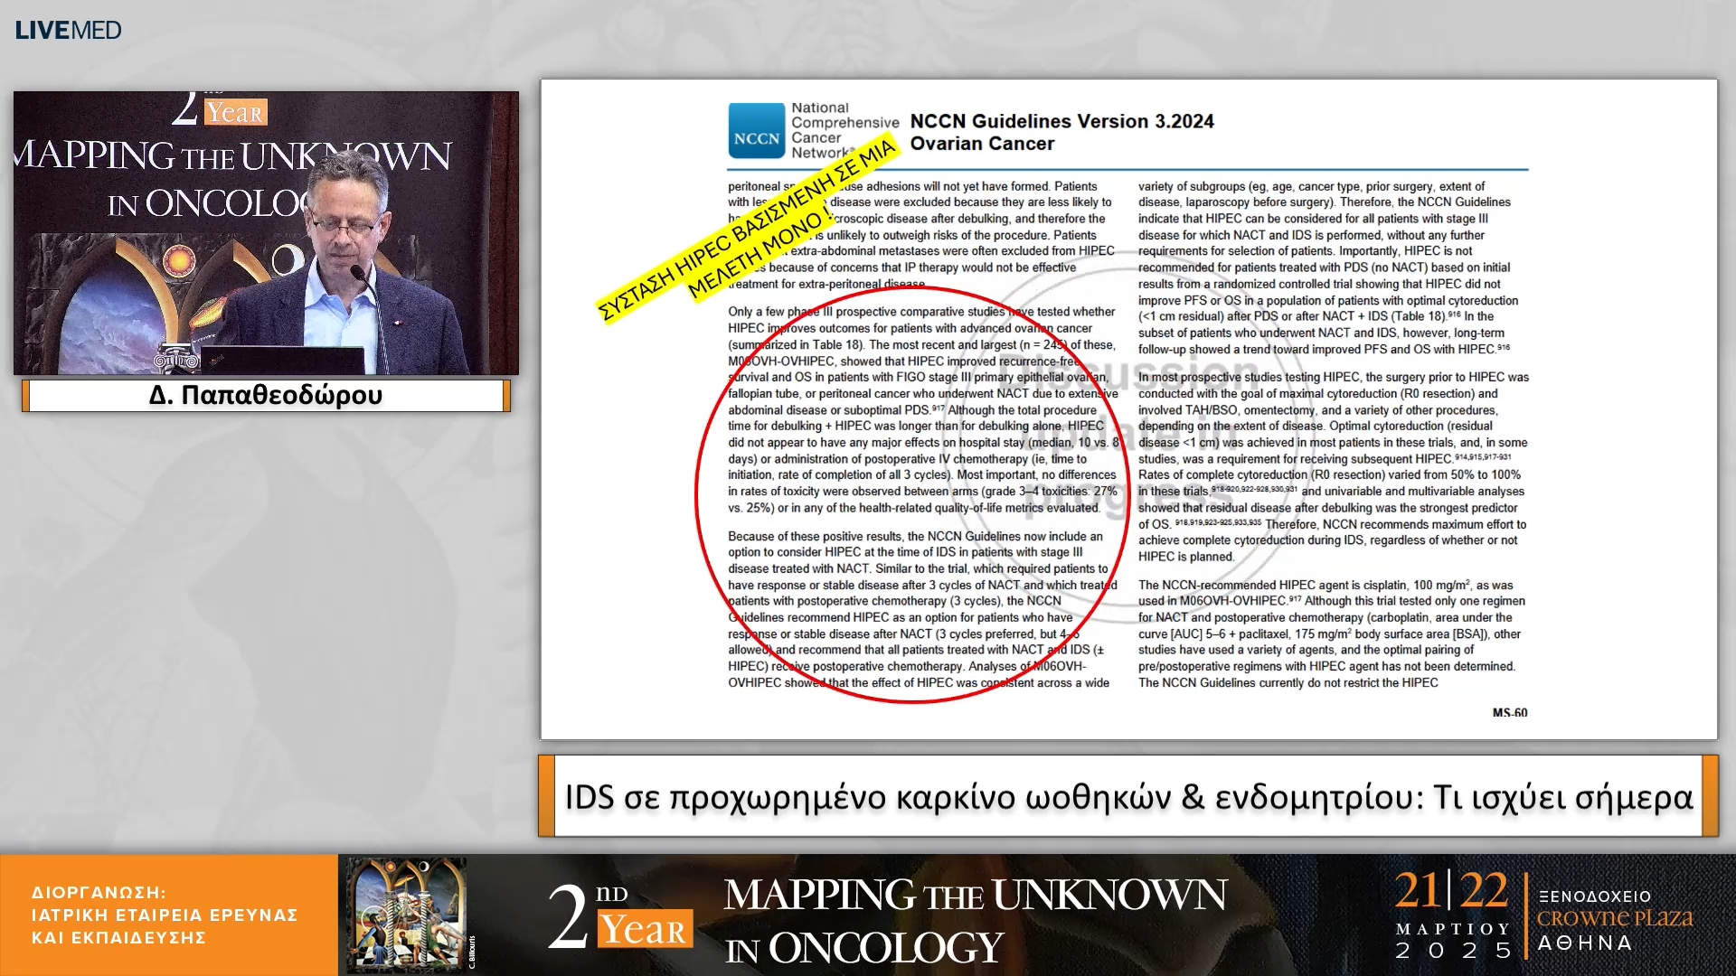This screenshot has width=1736, height=976.
Task: Click the 2nd Year conference emblem
Action: click(621, 915)
